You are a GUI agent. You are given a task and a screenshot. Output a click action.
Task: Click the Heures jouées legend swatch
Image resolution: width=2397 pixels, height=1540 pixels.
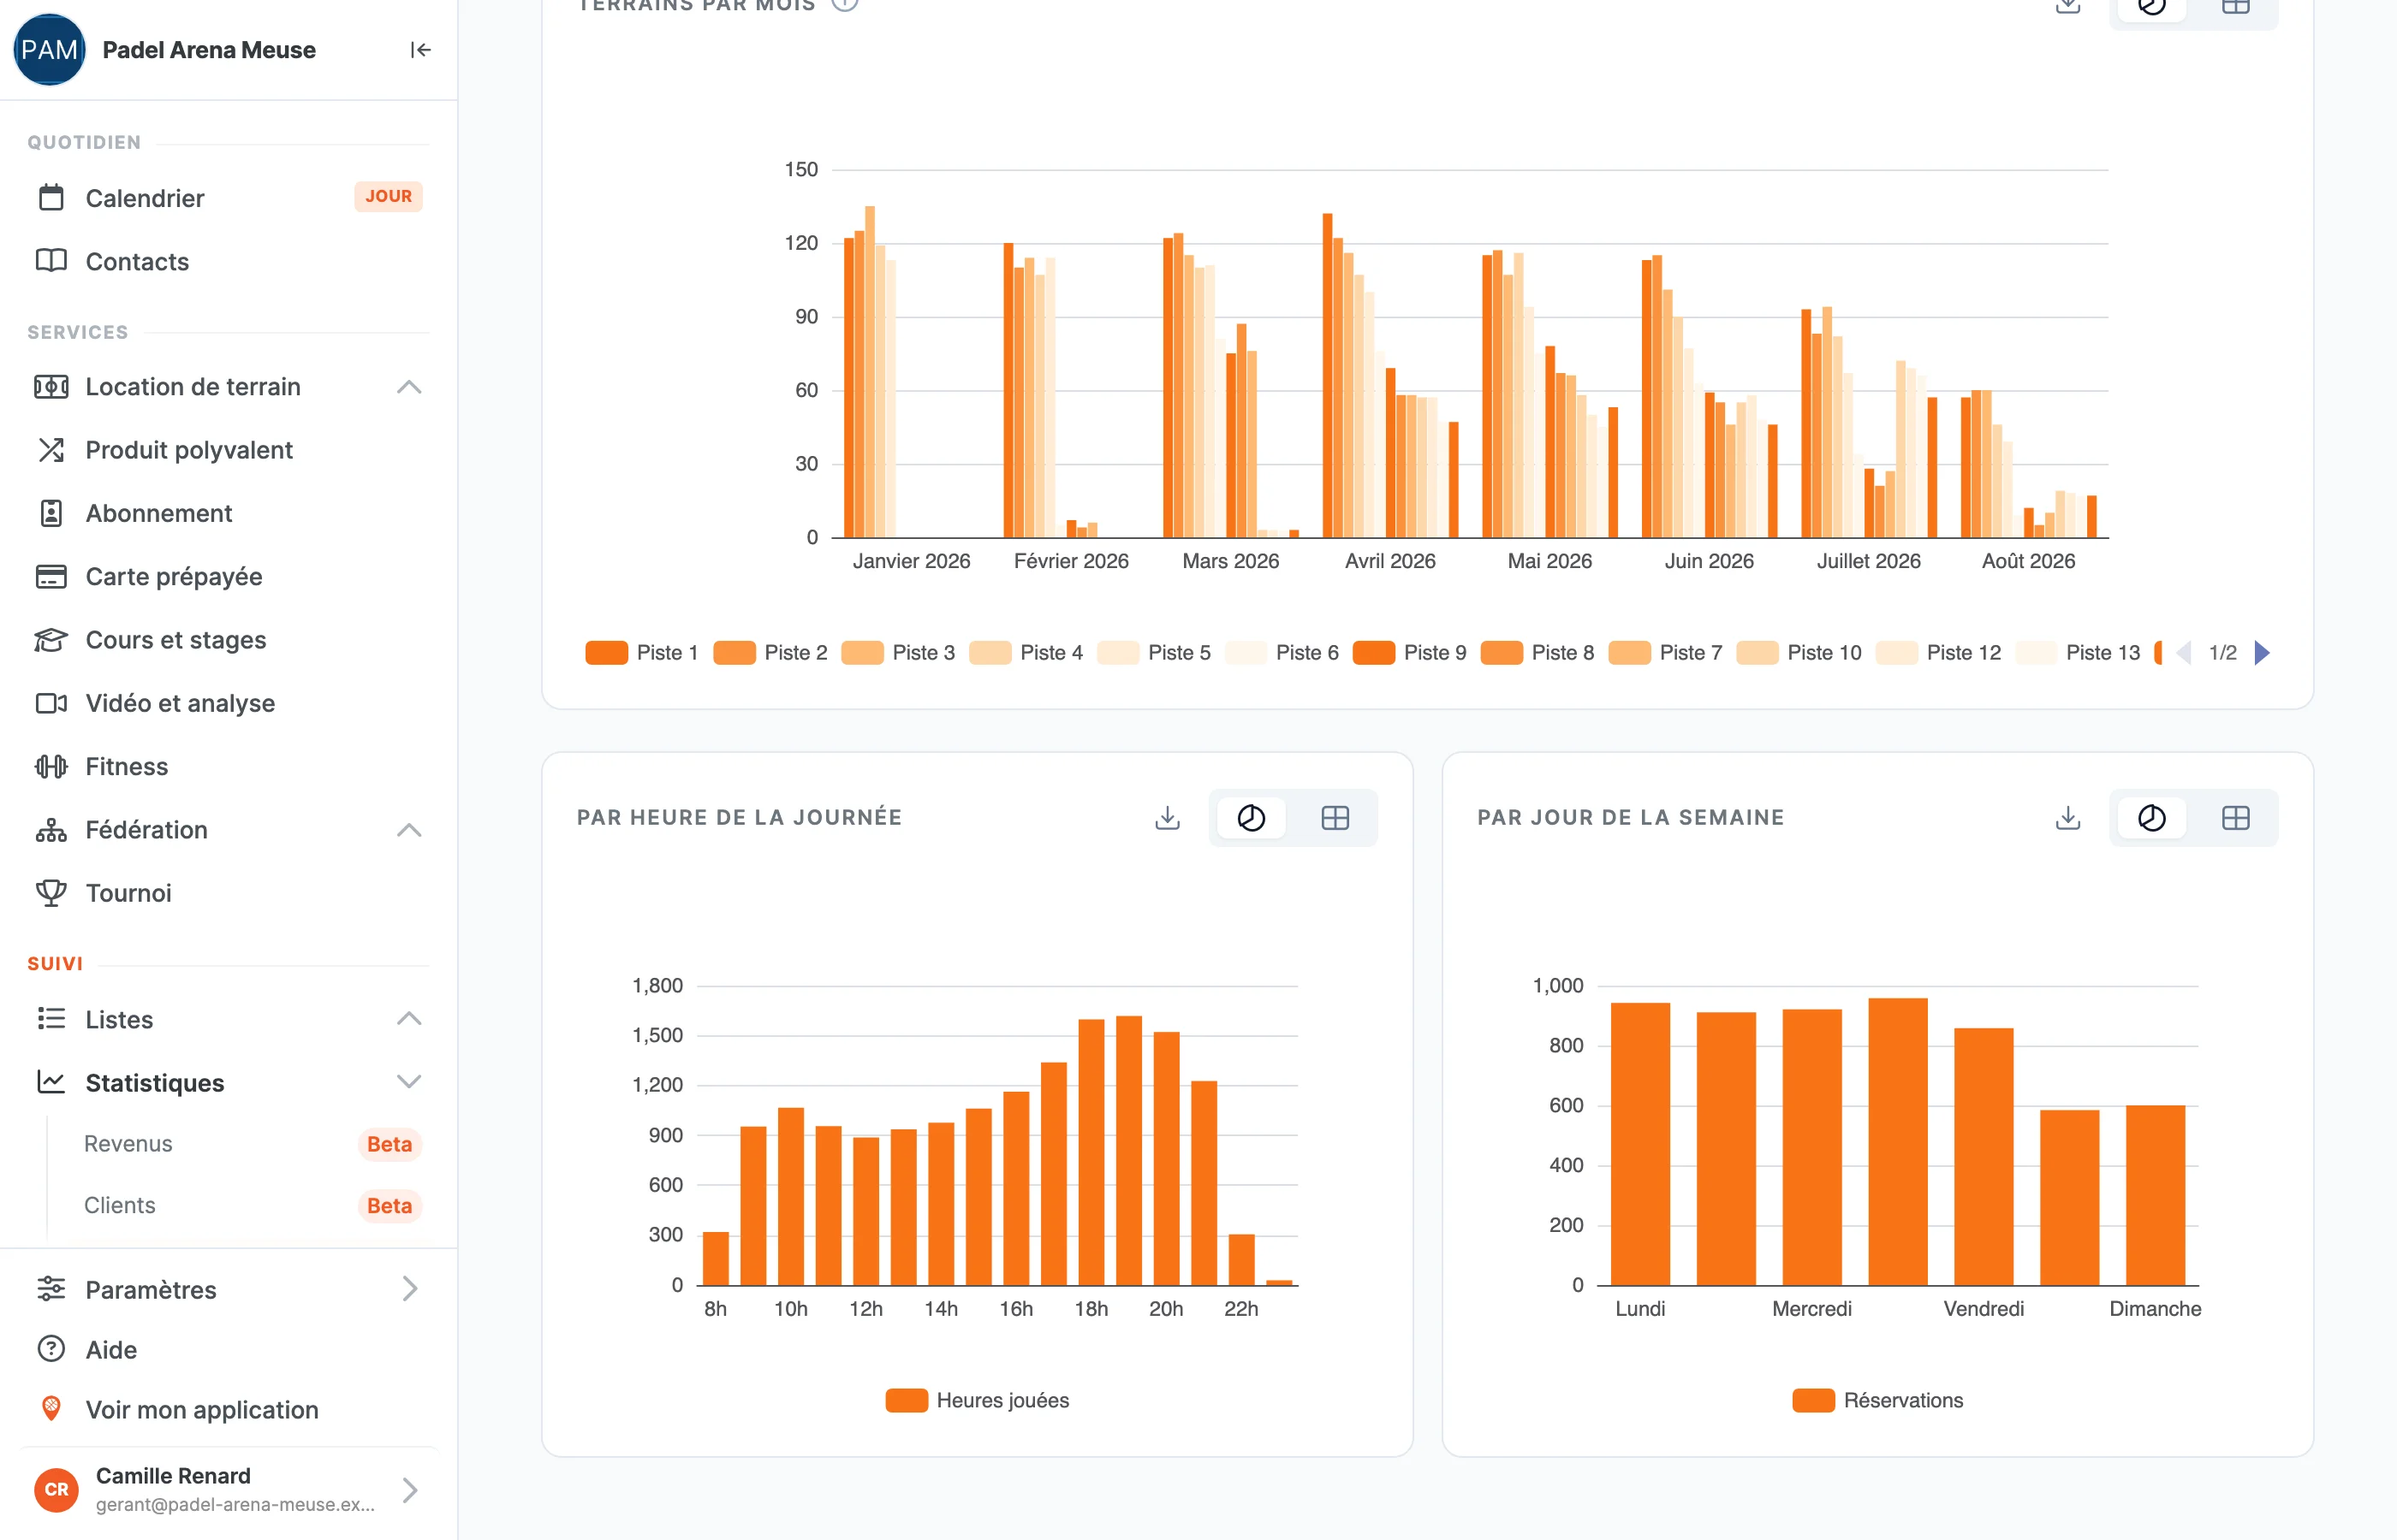[x=907, y=1400]
